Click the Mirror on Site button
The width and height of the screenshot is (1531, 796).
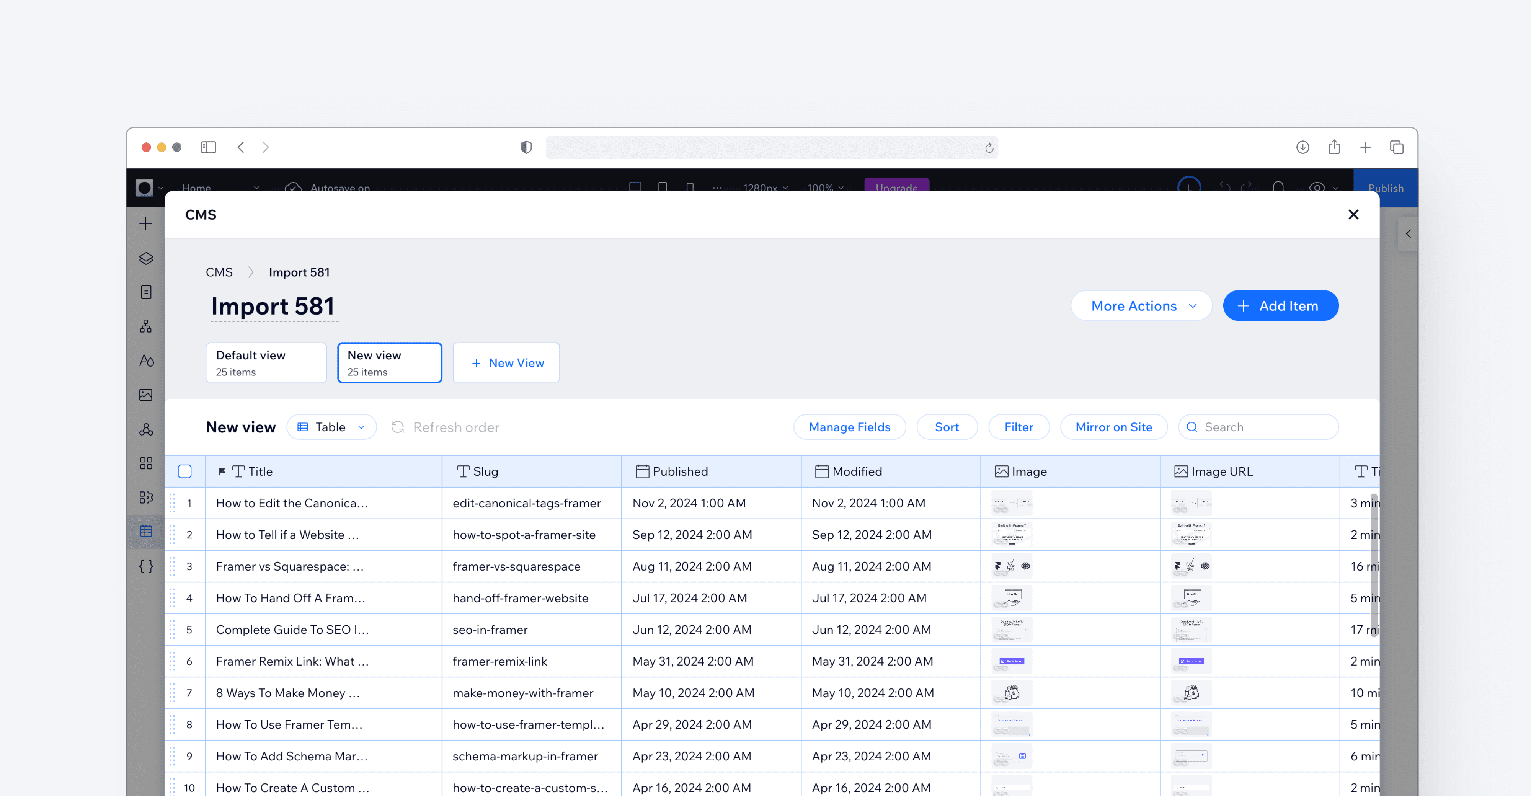point(1114,427)
